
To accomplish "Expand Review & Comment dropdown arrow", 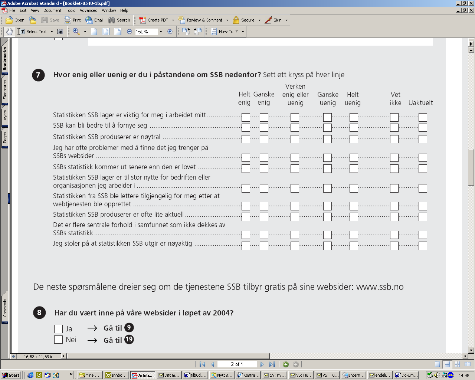I will [x=227, y=20].
